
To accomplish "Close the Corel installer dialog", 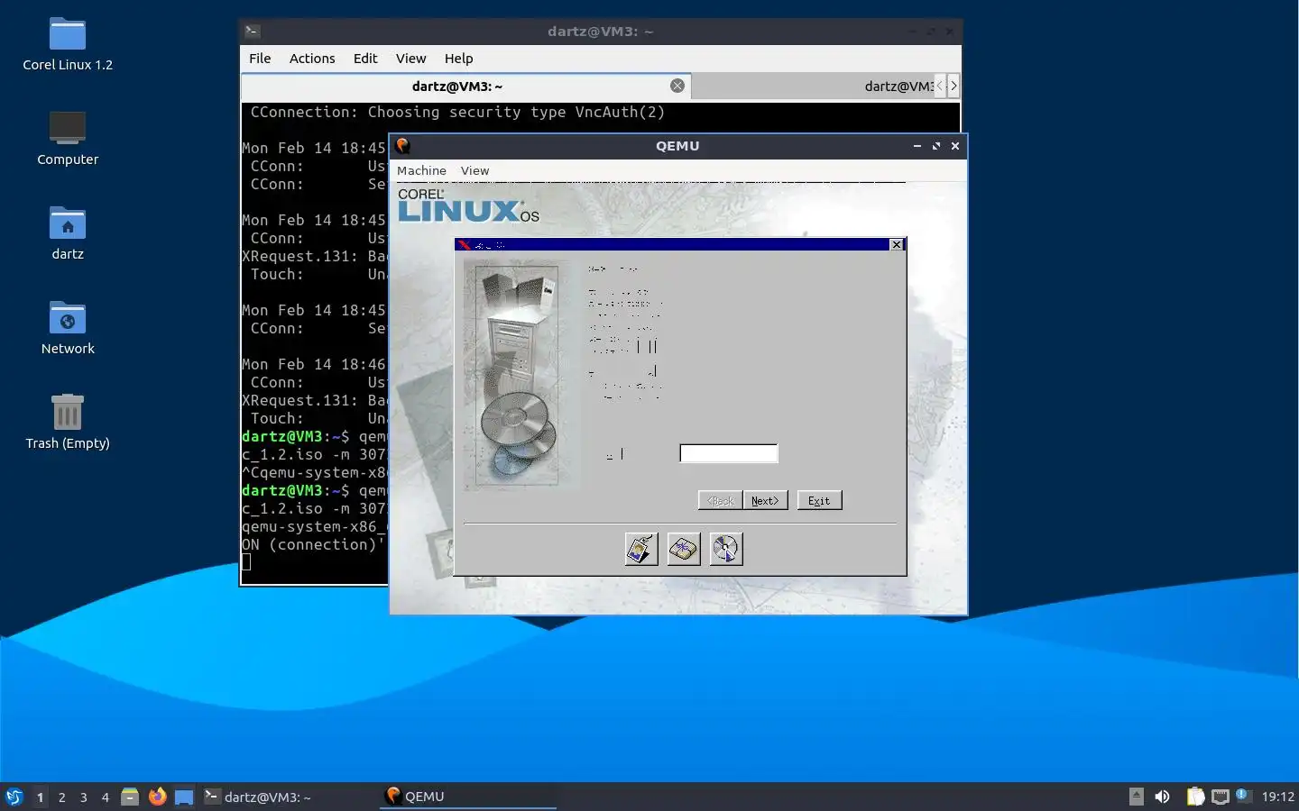I will (896, 245).
